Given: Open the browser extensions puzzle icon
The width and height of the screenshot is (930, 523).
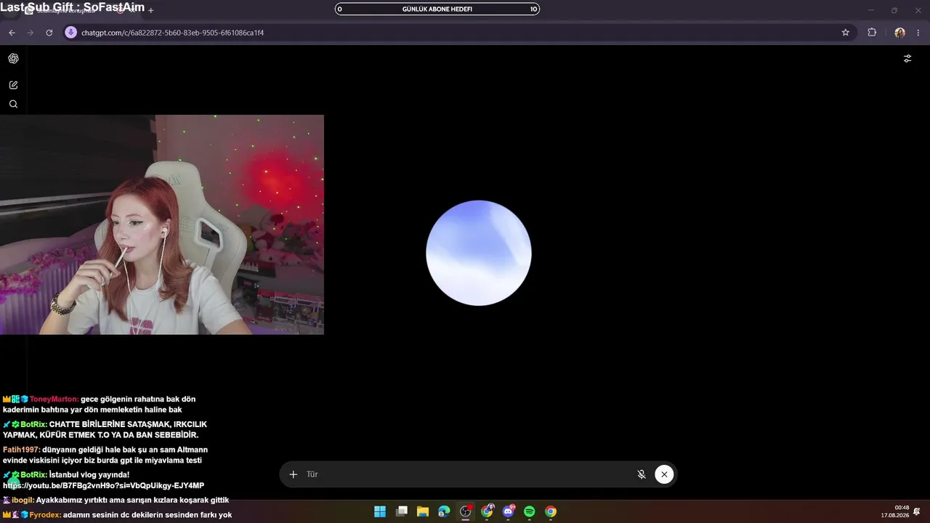Looking at the screenshot, I should click(x=872, y=33).
